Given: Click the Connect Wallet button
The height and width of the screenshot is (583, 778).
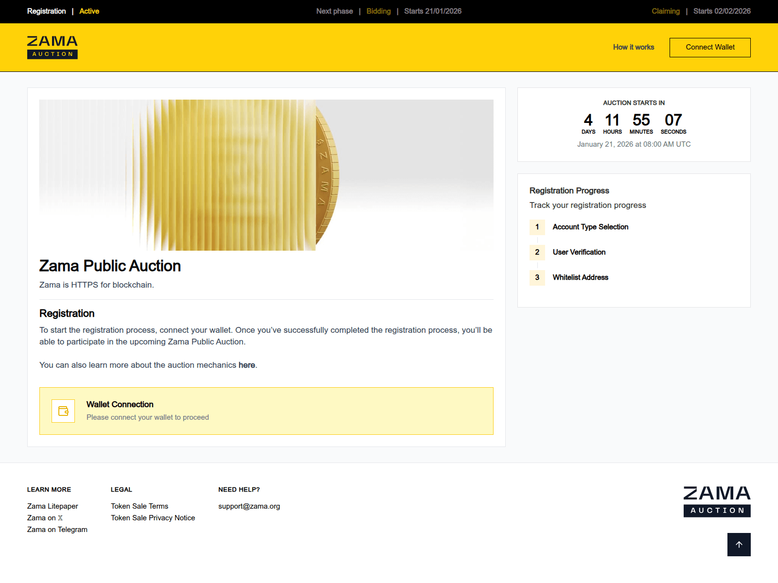Looking at the screenshot, I should pos(710,48).
